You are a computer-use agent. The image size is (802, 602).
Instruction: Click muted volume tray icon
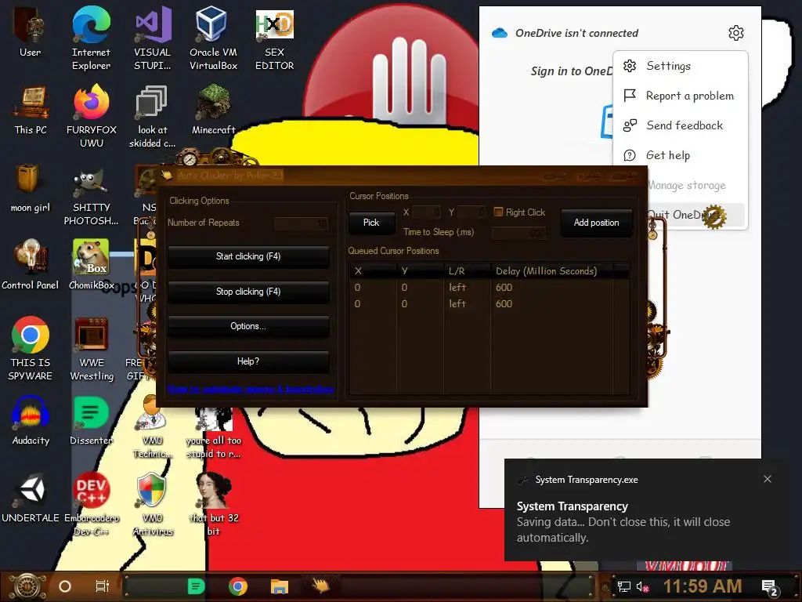pos(643,586)
